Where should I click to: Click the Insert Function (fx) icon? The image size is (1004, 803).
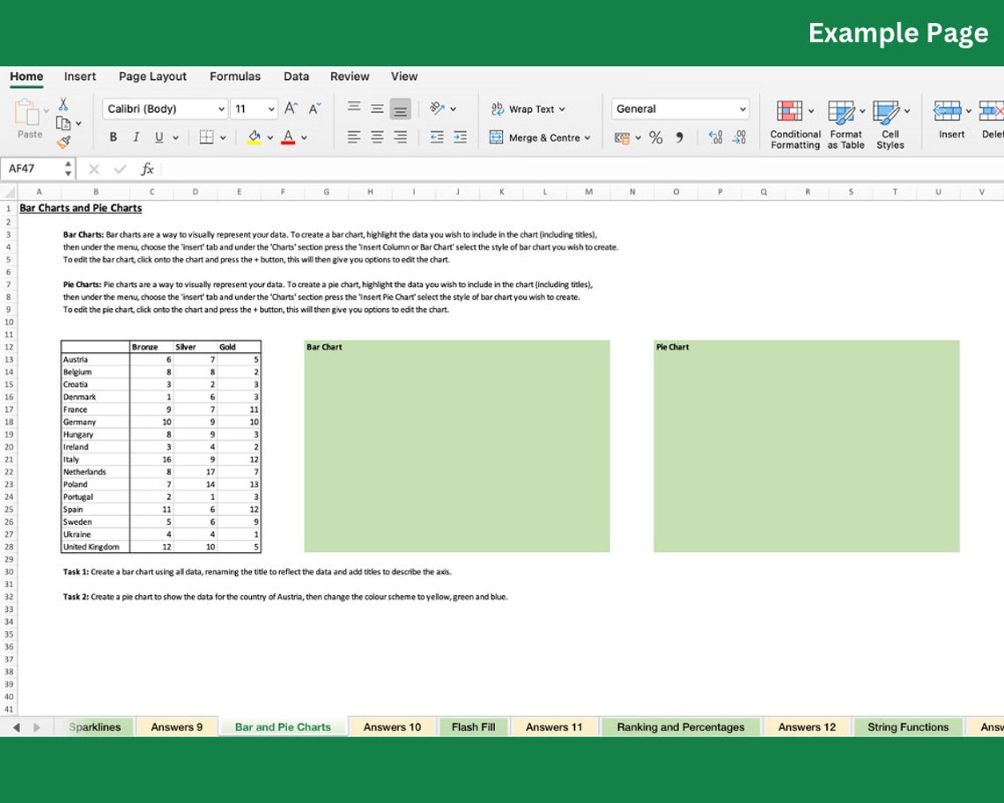pyautogui.click(x=147, y=168)
